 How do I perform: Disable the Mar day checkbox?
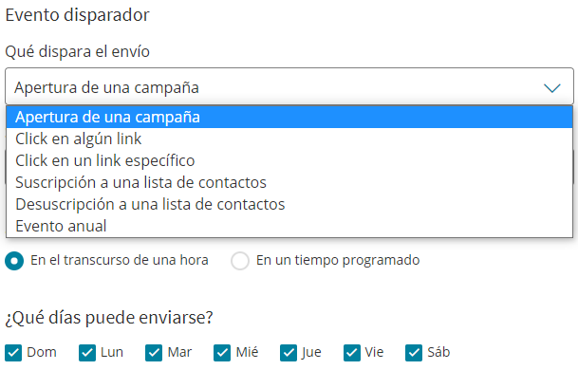[154, 353]
